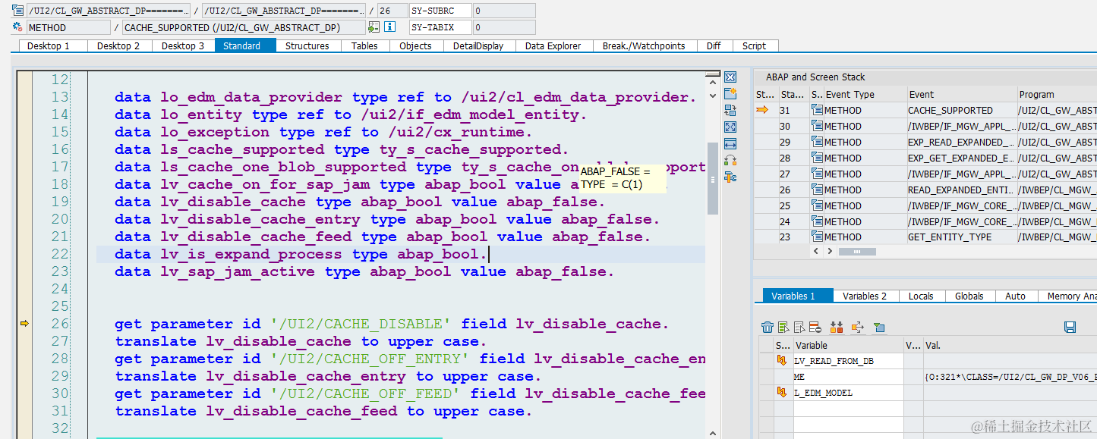The width and height of the screenshot is (1097, 439).
Task: Click the SY-SUBRC value field
Action: pyautogui.click(x=503, y=11)
